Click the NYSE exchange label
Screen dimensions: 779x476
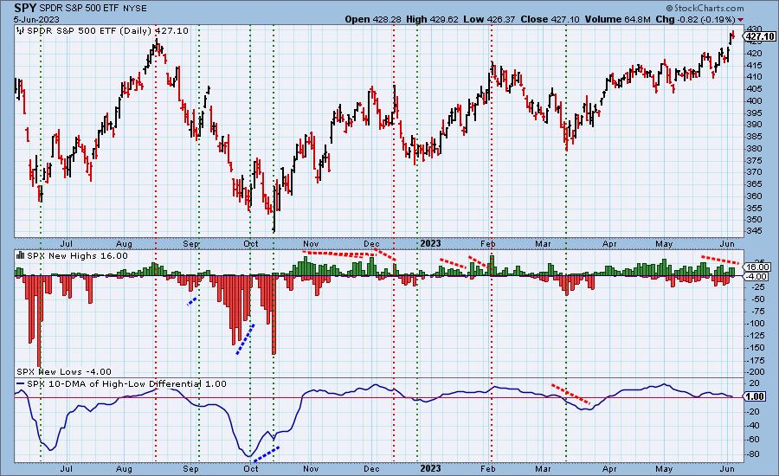135,9
